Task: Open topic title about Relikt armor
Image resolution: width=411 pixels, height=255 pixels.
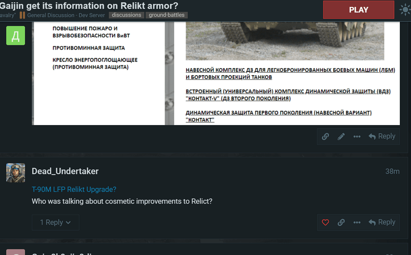Action: coord(89,5)
